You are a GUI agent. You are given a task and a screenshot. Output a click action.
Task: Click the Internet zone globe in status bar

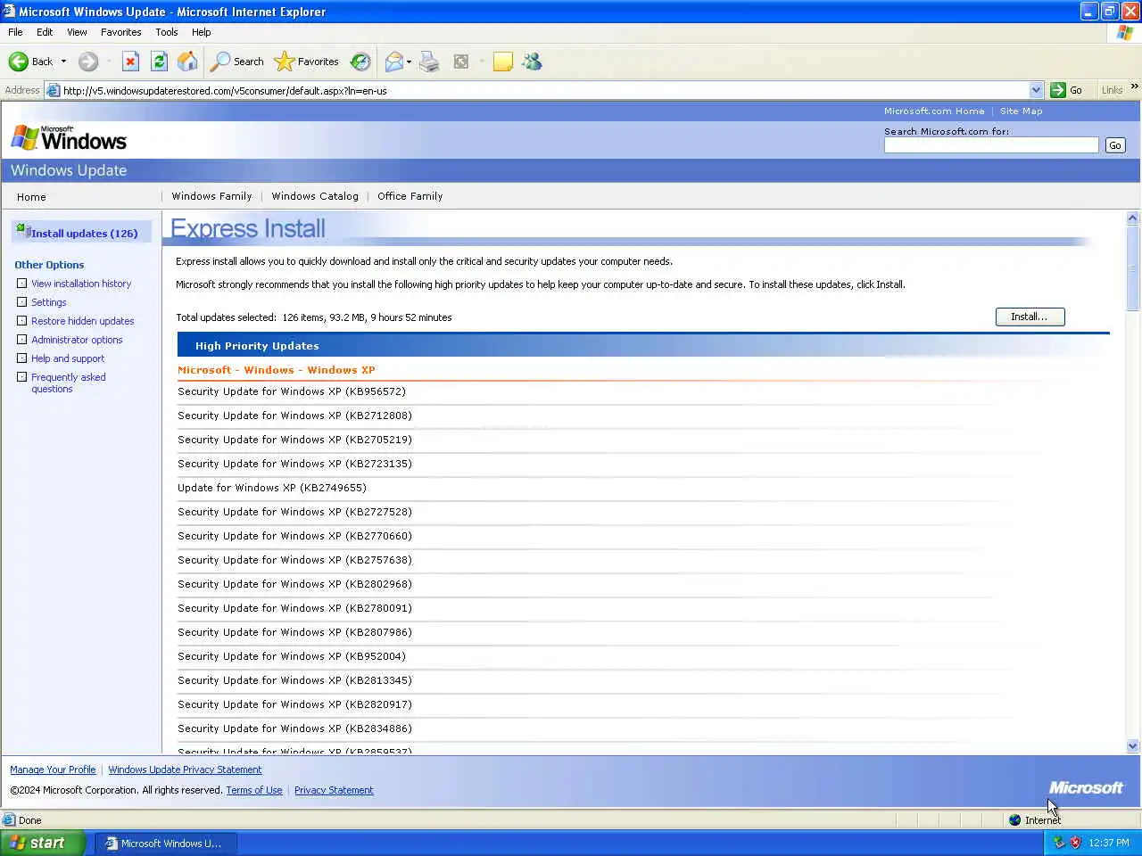coord(1014,820)
